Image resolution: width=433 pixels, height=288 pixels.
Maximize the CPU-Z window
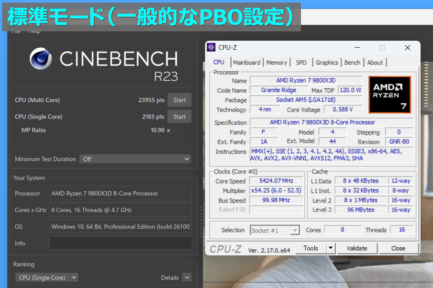coord(382,48)
